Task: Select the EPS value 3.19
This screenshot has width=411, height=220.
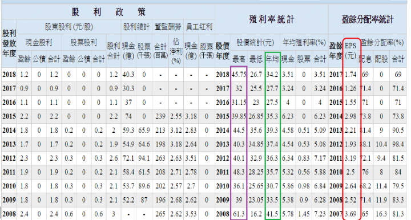Action: click(350, 158)
